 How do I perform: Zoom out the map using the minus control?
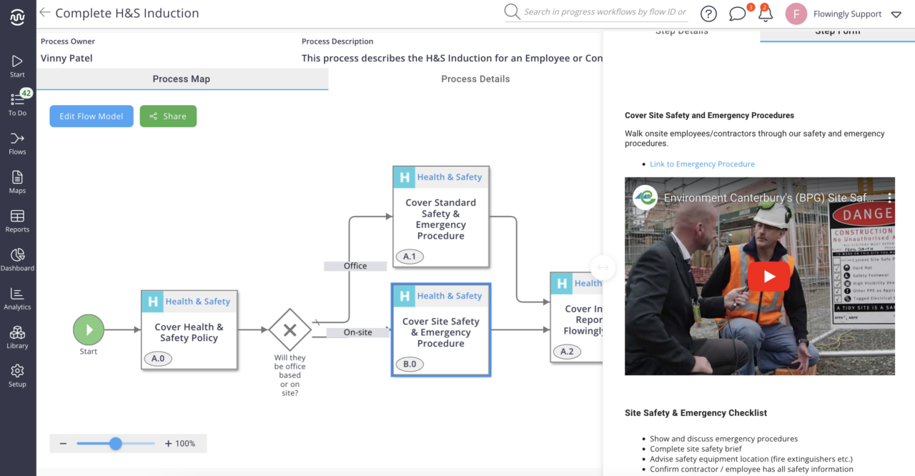63,443
